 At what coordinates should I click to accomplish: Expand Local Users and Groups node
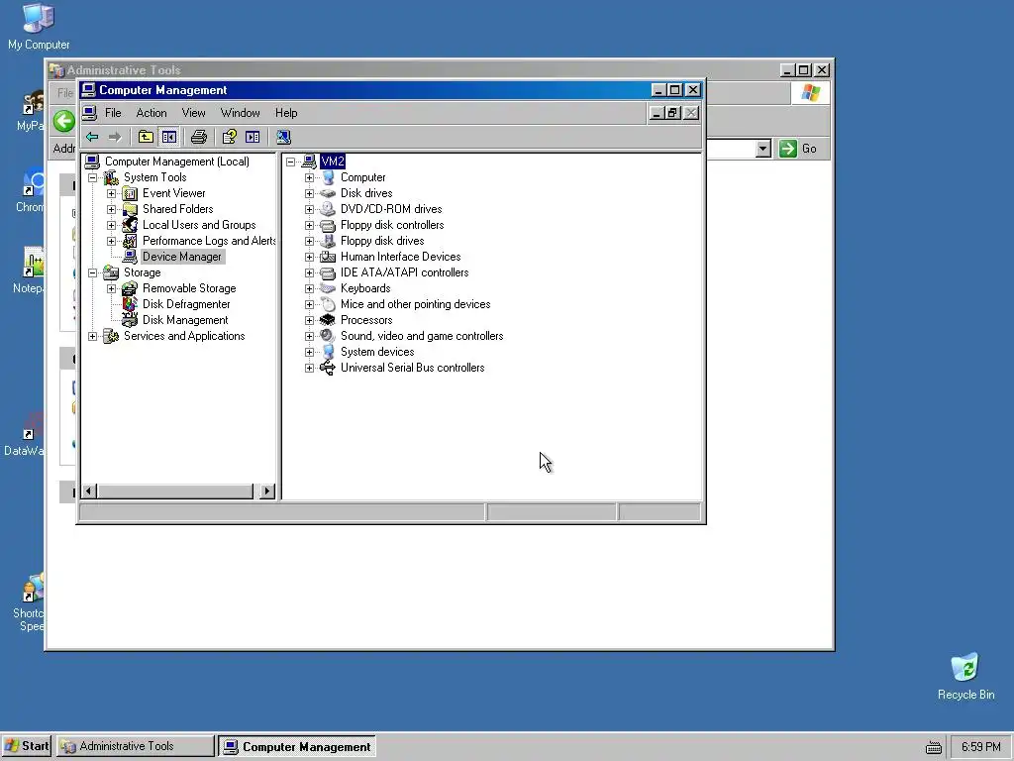click(111, 225)
